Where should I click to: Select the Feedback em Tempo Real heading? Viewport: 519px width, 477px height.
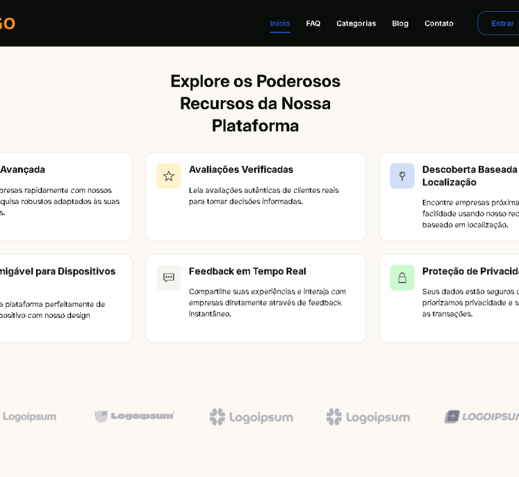pyautogui.click(x=247, y=271)
